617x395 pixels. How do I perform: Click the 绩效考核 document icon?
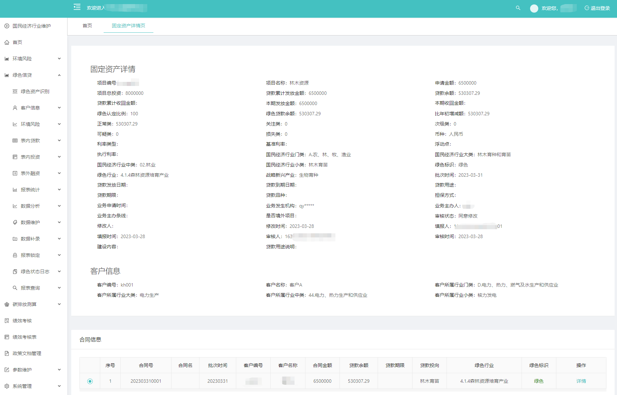tap(7, 321)
